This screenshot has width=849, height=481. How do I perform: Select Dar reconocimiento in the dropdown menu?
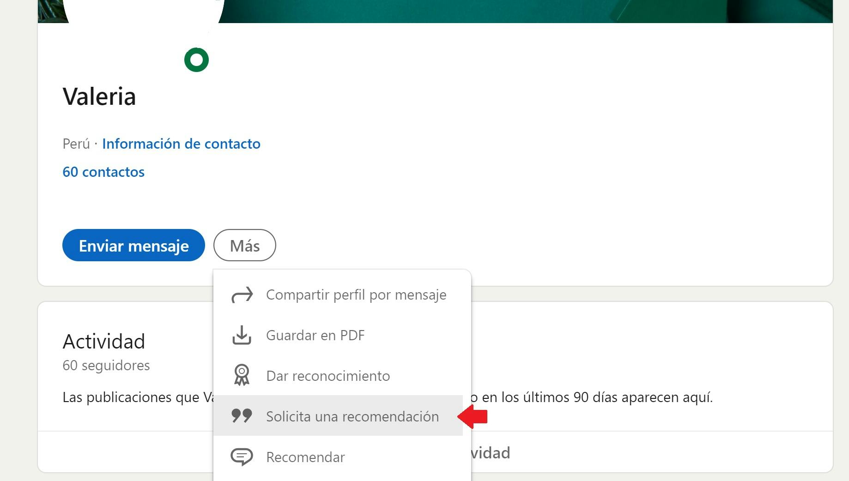328,376
